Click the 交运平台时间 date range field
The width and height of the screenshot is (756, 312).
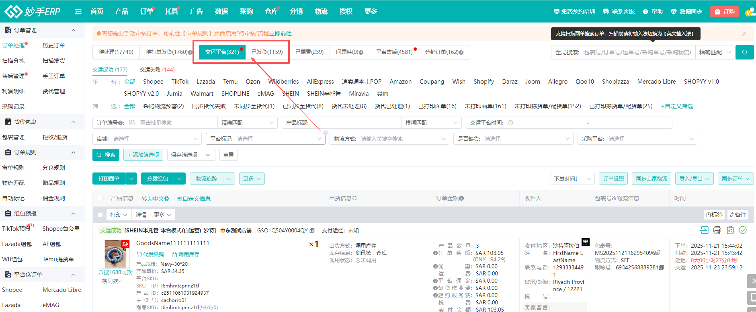tap(569, 123)
